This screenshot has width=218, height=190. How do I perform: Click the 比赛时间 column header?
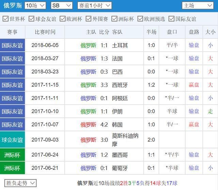(x=45, y=32)
